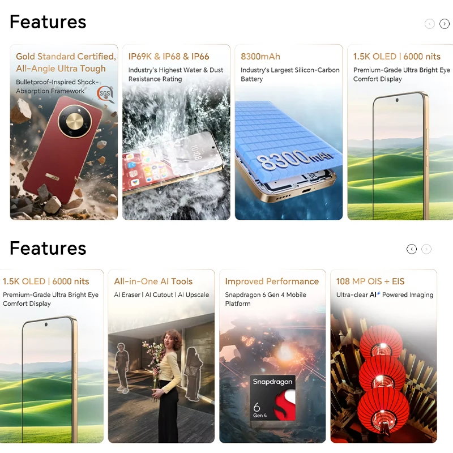Open the bottom-row 1.5K OLED display card

[x=52, y=356]
